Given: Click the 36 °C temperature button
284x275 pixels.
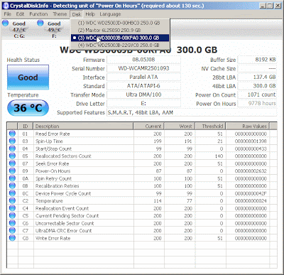Looking at the screenshot, I should click(28, 108).
